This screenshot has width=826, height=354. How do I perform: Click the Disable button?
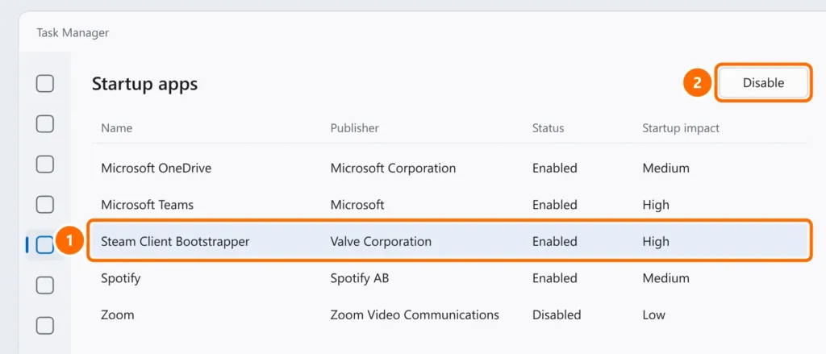coord(763,83)
